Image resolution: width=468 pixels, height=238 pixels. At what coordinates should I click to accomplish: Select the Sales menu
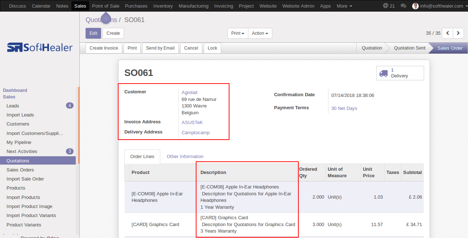point(80,6)
